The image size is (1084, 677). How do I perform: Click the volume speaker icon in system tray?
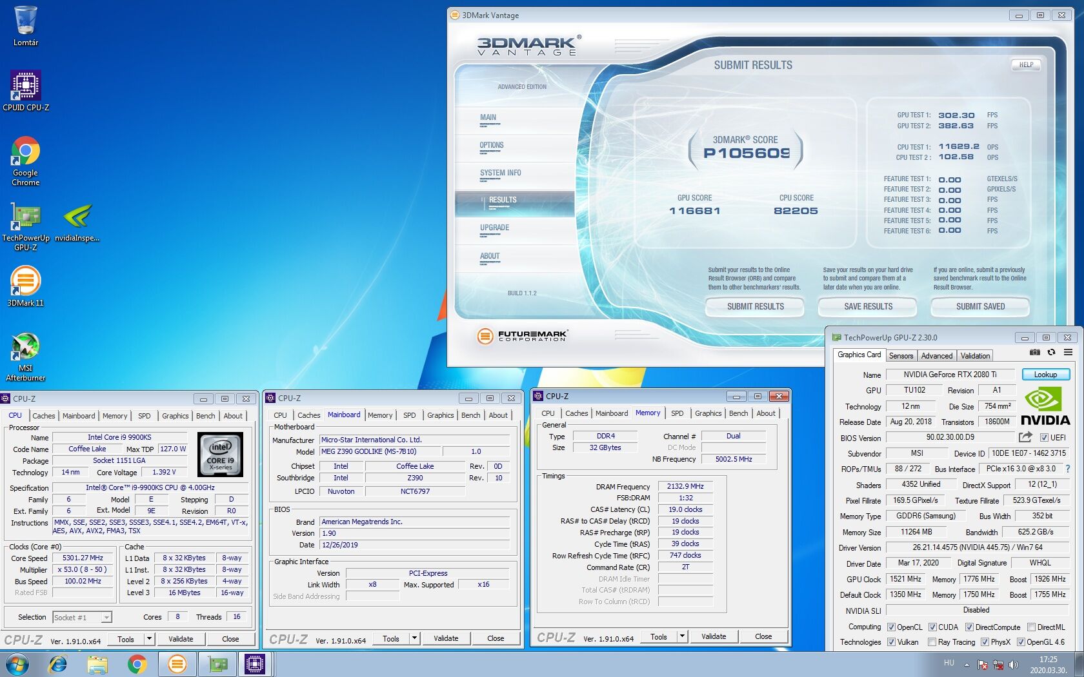[1013, 664]
